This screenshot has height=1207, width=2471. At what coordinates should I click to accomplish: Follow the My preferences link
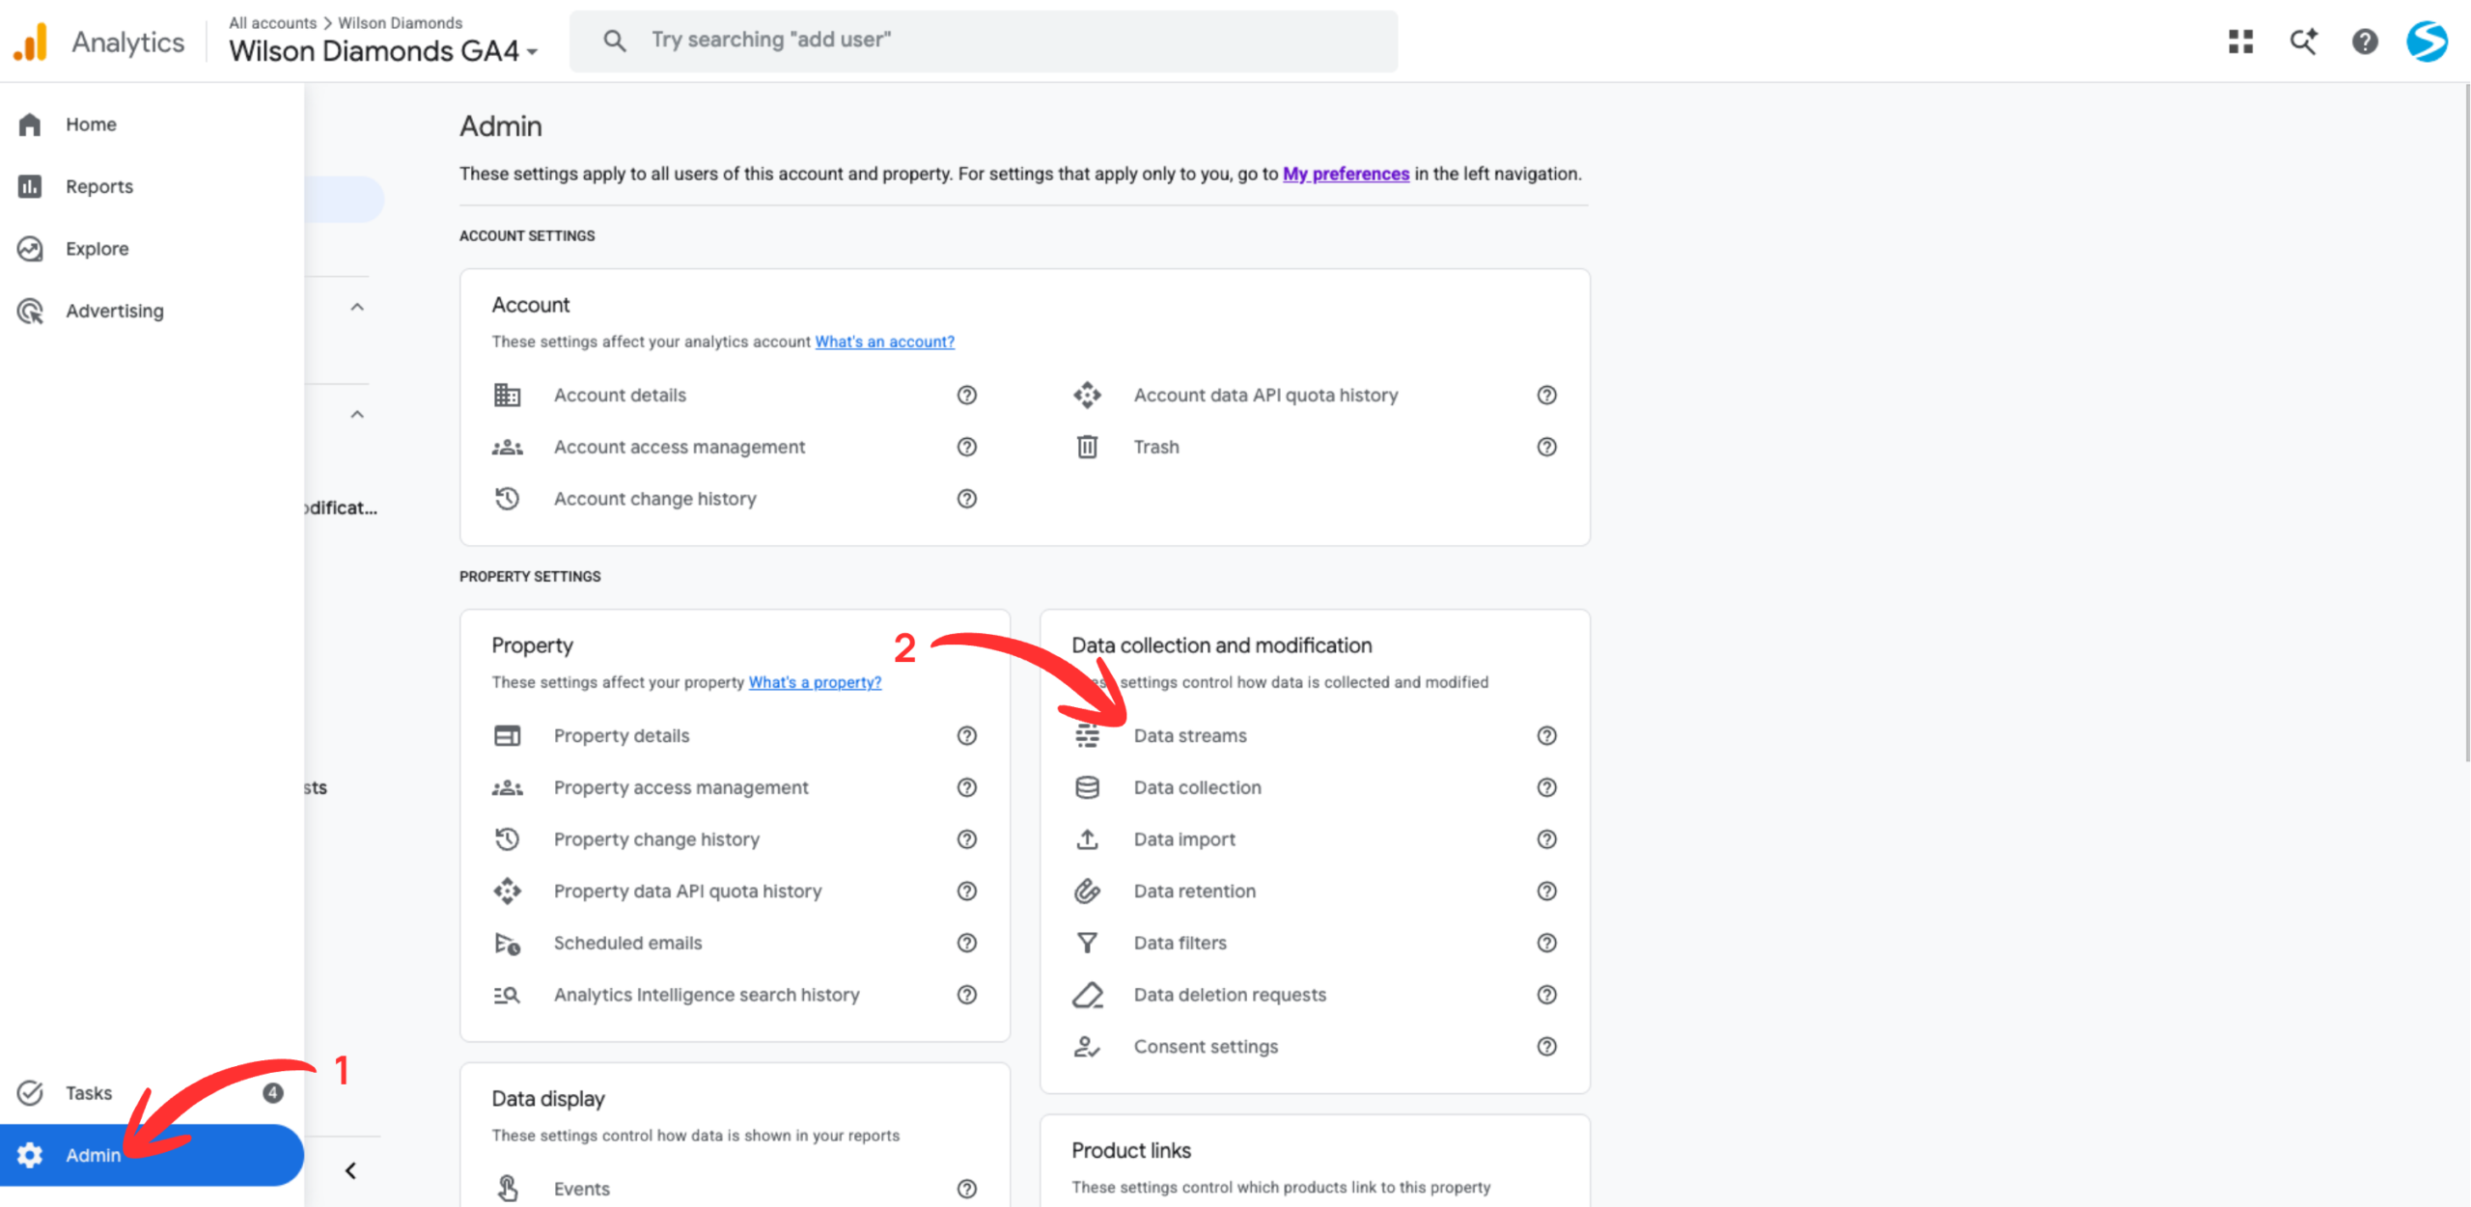pyautogui.click(x=1346, y=174)
